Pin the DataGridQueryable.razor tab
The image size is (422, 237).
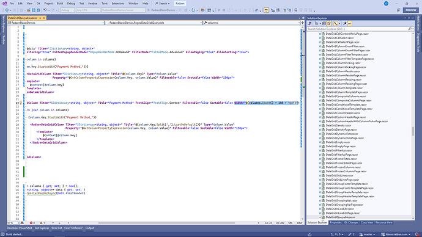click(x=40, y=18)
